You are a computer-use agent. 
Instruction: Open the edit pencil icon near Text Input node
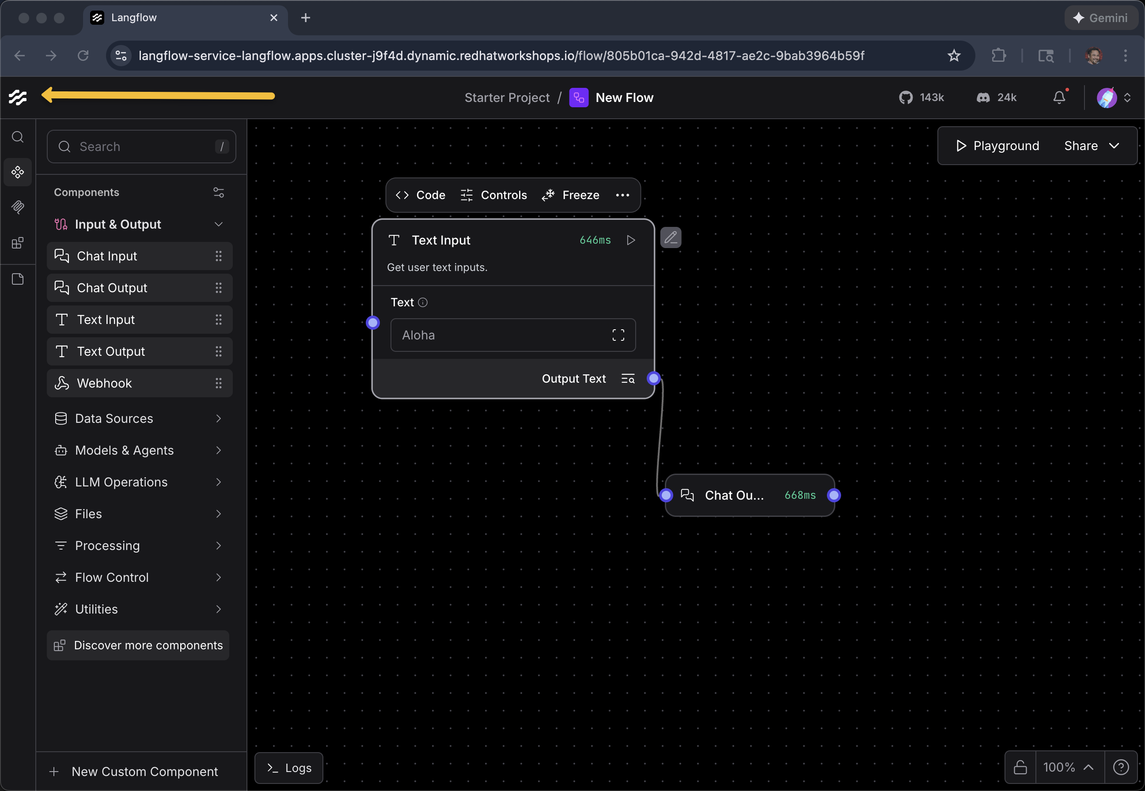click(x=671, y=237)
